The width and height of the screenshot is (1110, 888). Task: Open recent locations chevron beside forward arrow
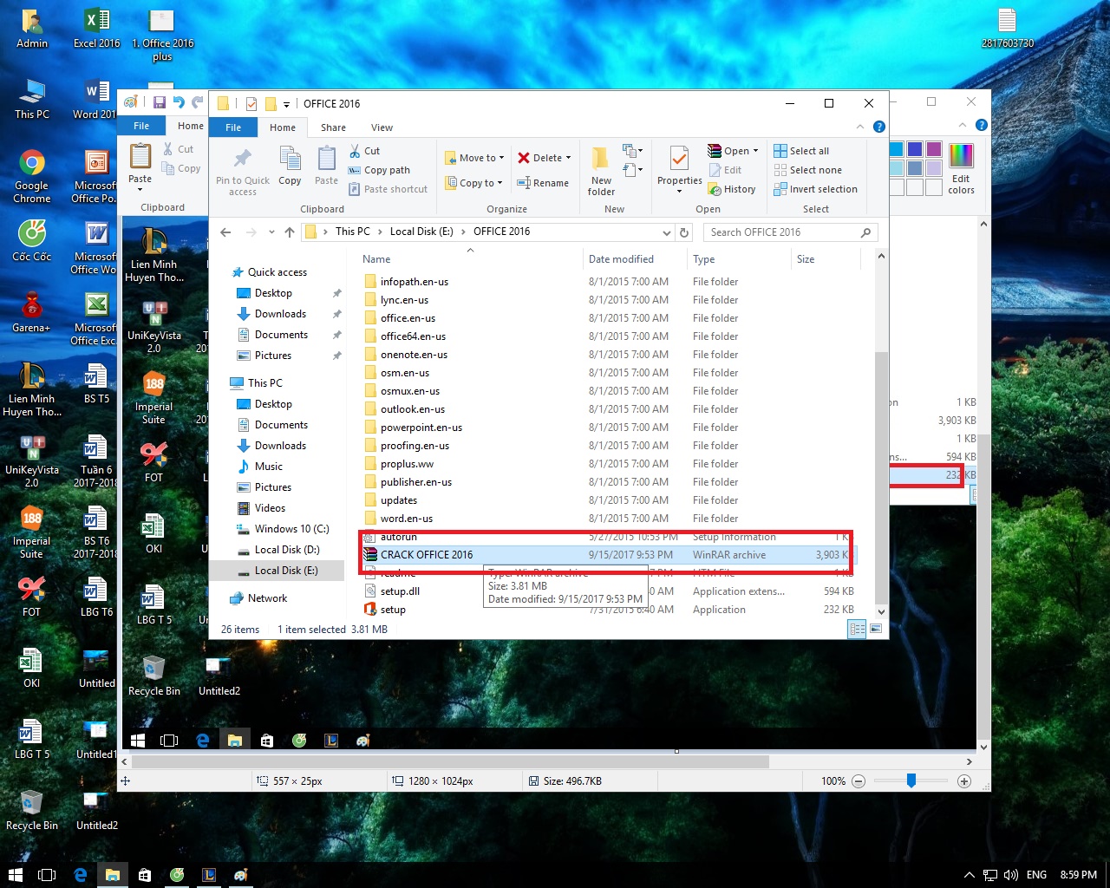coord(271,232)
